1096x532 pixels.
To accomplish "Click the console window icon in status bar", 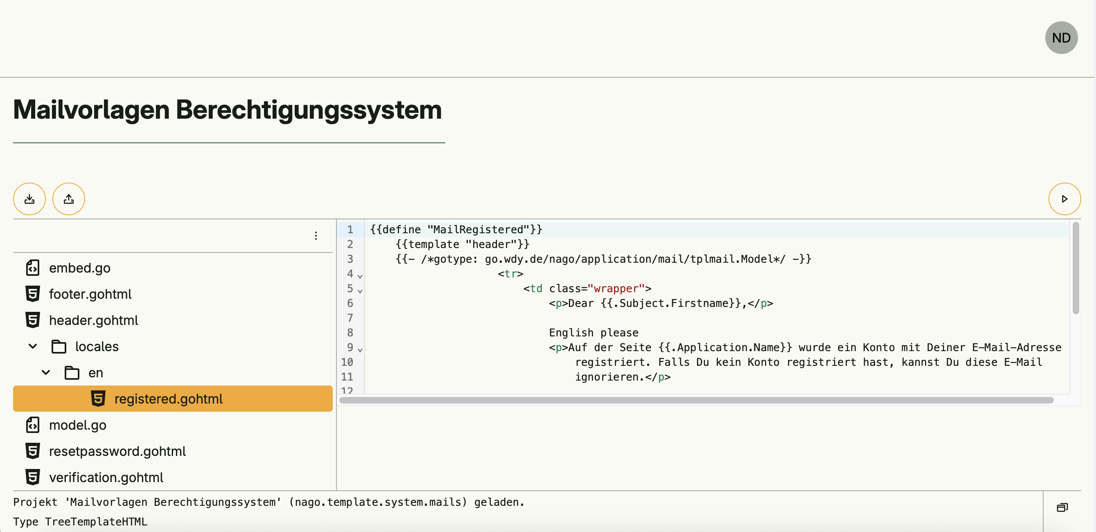I will click(x=1062, y=507).
